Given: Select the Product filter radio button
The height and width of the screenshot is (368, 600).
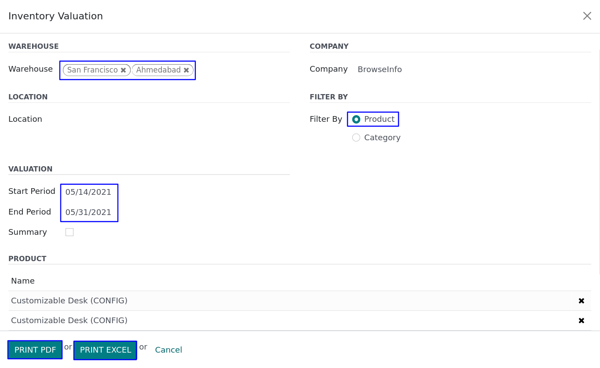Looking at the screenshot, I should (x=356, y=119).
